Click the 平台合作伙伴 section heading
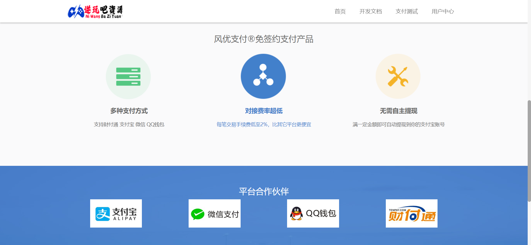The image size is (531, 245). coord(264,191)
